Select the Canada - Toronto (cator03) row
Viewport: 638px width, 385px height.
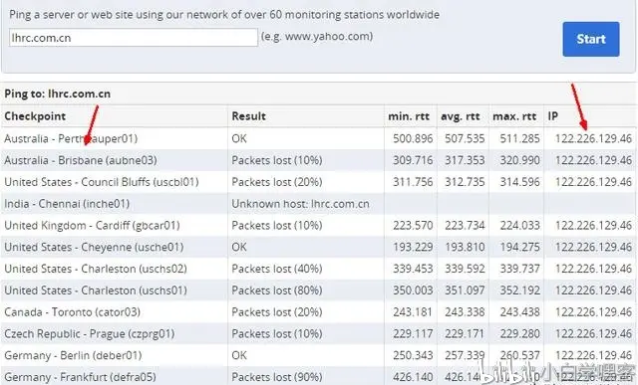click(x=318, y=312)
